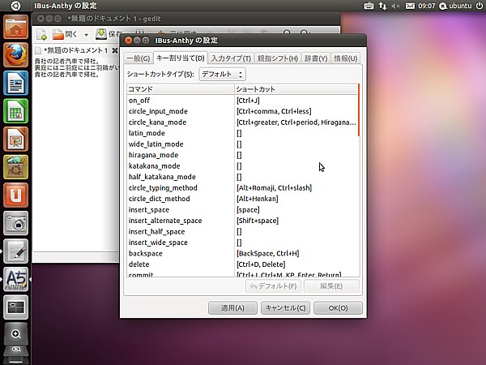This screenshot has height=365, width=486.
Task: Open the applications lens magnifier icon
Action: coord(16,333)
